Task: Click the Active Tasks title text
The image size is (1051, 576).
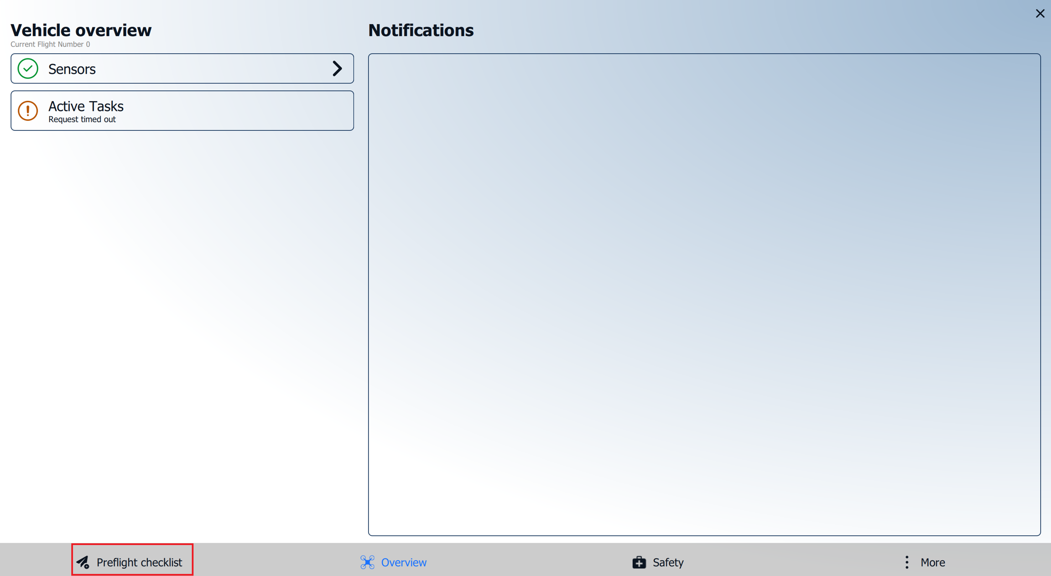Action: point(86,106)
